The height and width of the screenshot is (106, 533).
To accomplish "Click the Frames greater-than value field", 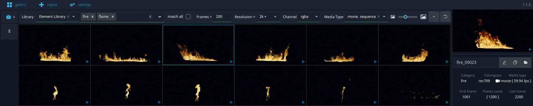I will [222, 17].
